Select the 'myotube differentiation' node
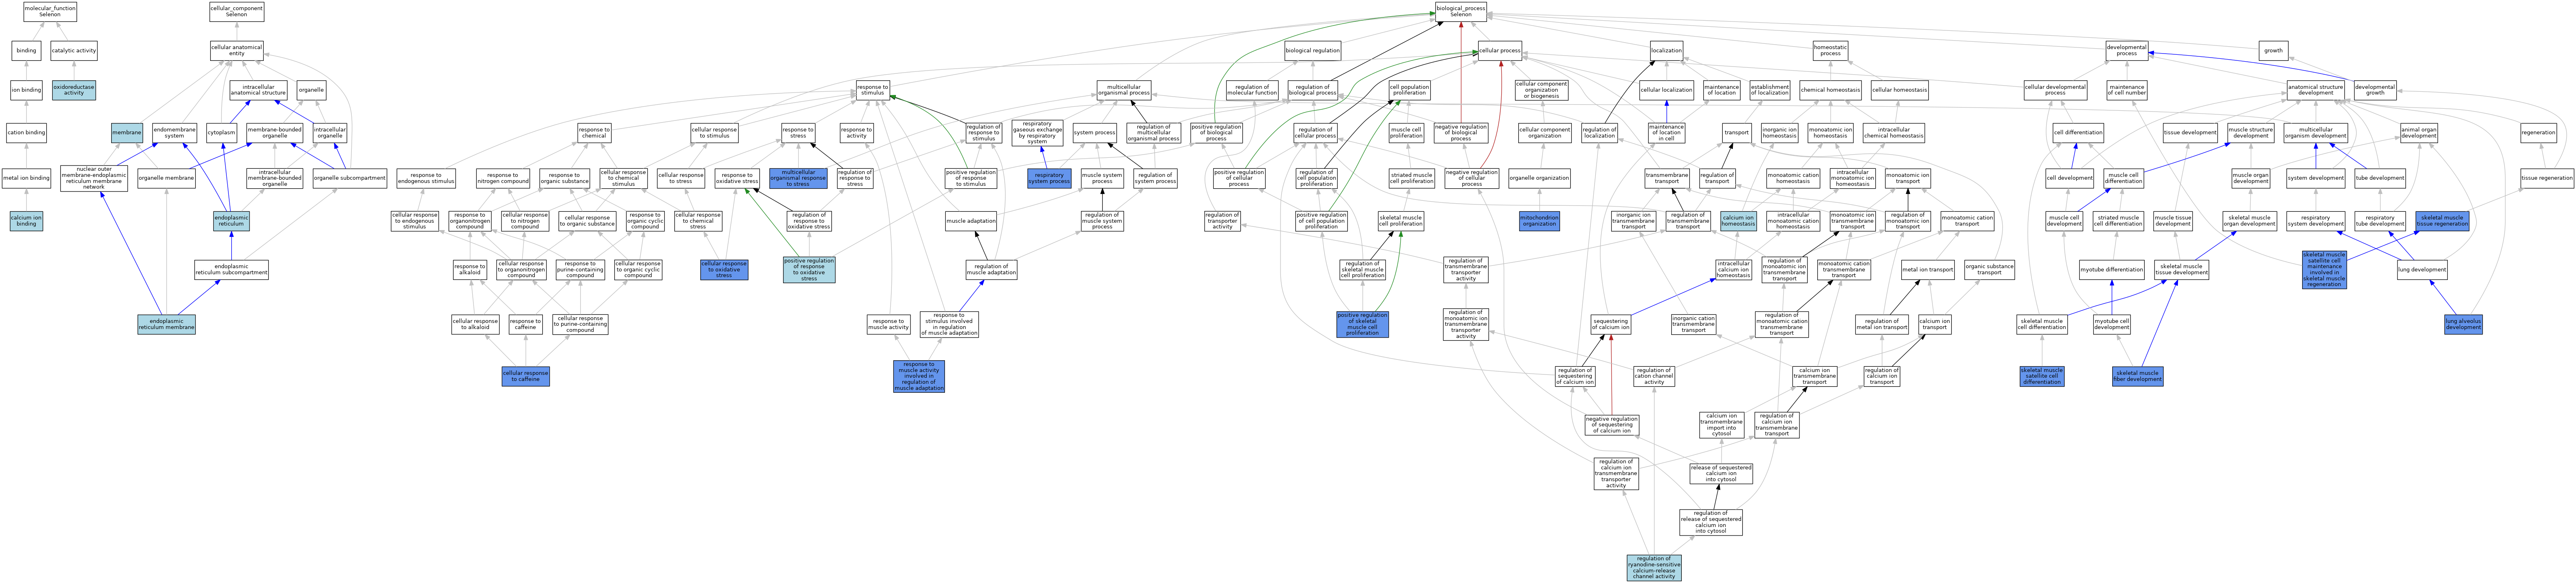The height and width of the screenshot is (583, 2576). (x=2112, y=270)
